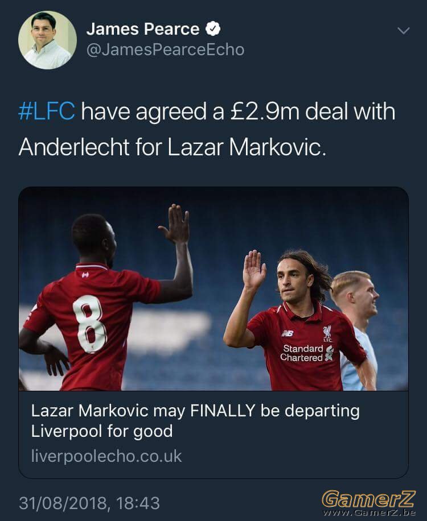Open the Markovic high-five article image
This screenshot has height=521, width=427.
coord(213,289)
